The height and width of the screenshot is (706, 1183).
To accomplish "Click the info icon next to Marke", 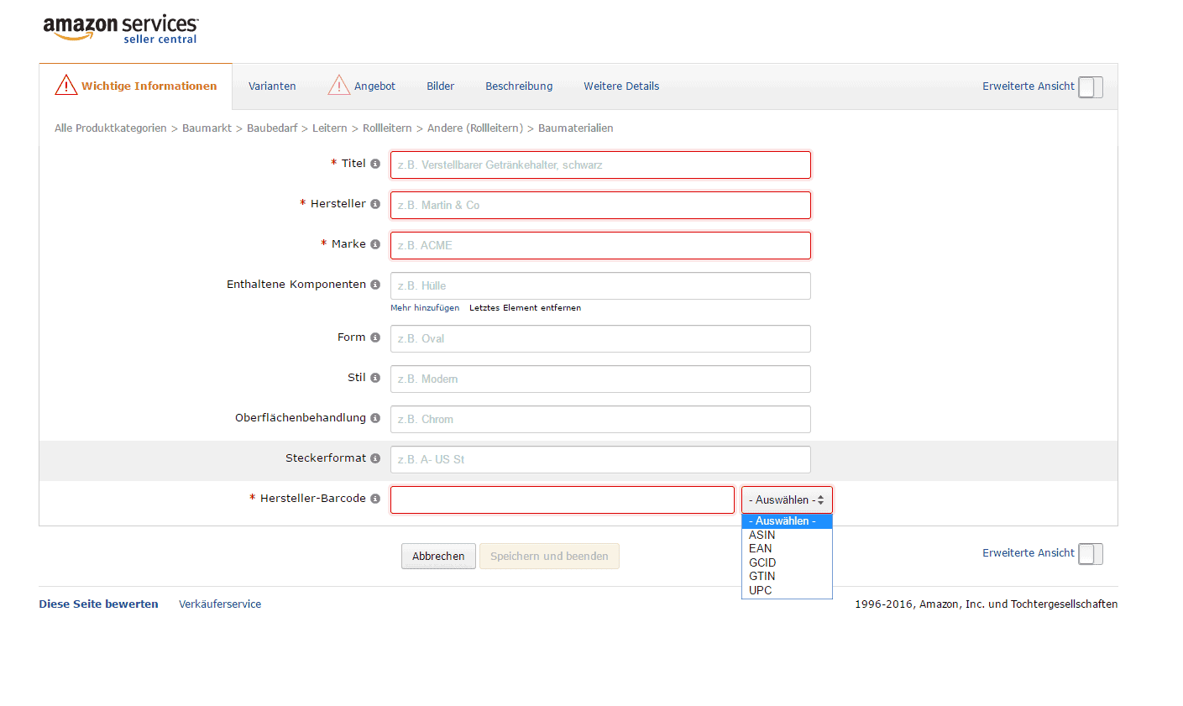I will pos(375,244).
